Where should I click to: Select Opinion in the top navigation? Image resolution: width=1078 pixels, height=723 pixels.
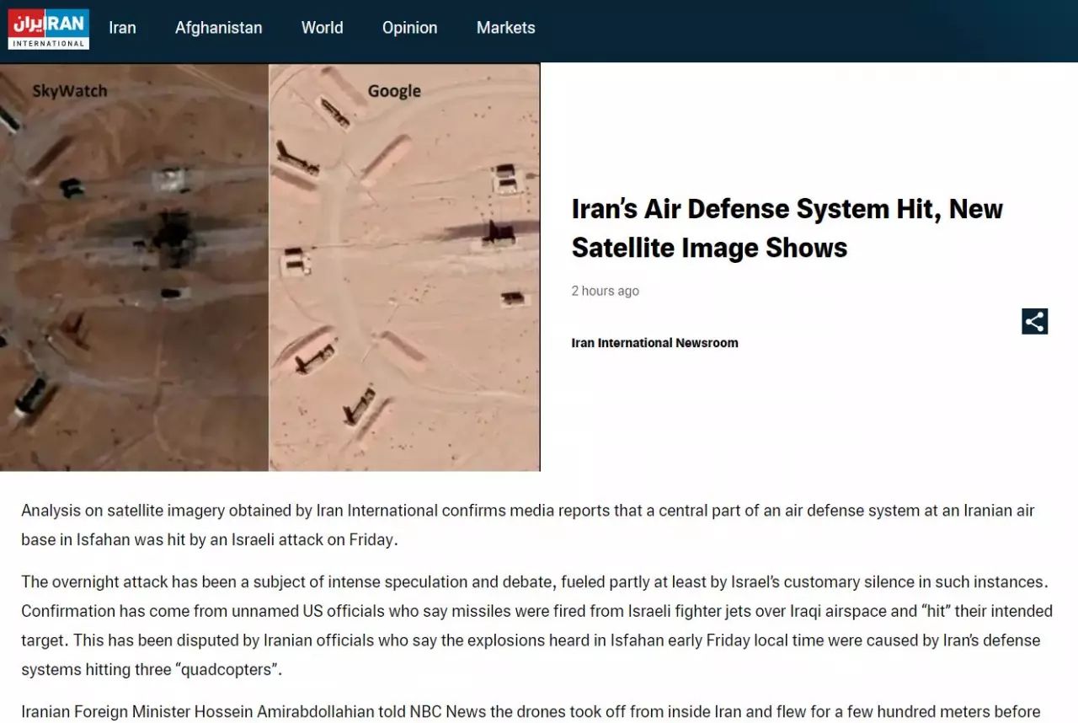pyautogui.click(x=409, y=28)
